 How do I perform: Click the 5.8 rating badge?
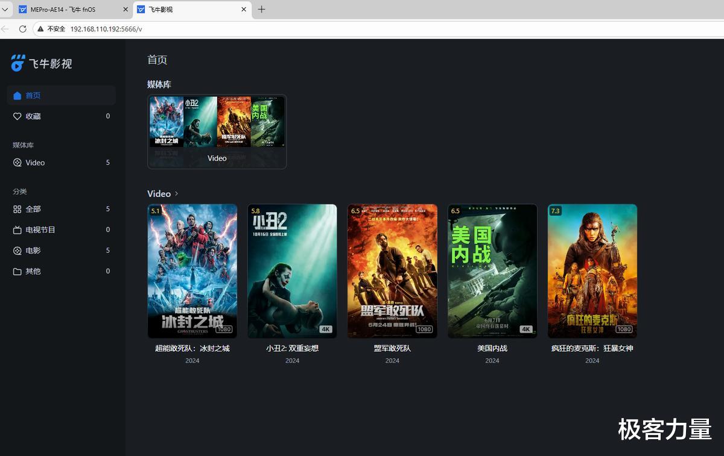click(256, 211)
